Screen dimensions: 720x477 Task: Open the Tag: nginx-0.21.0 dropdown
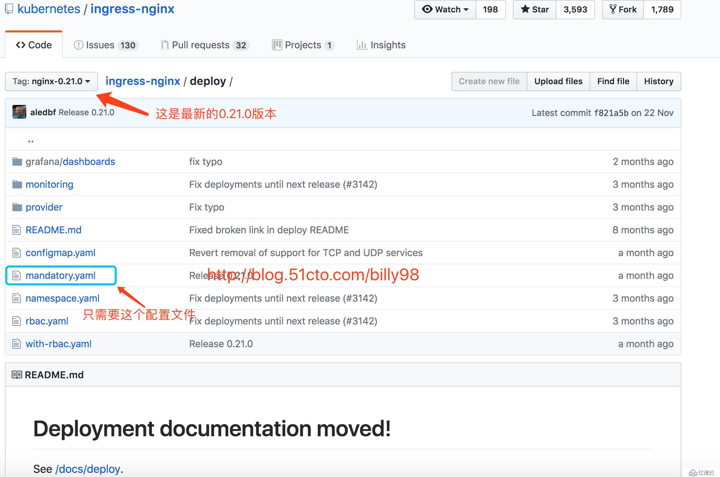point(51,81)
